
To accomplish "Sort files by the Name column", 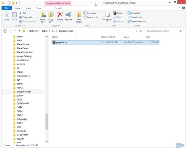I will (75, 37).
